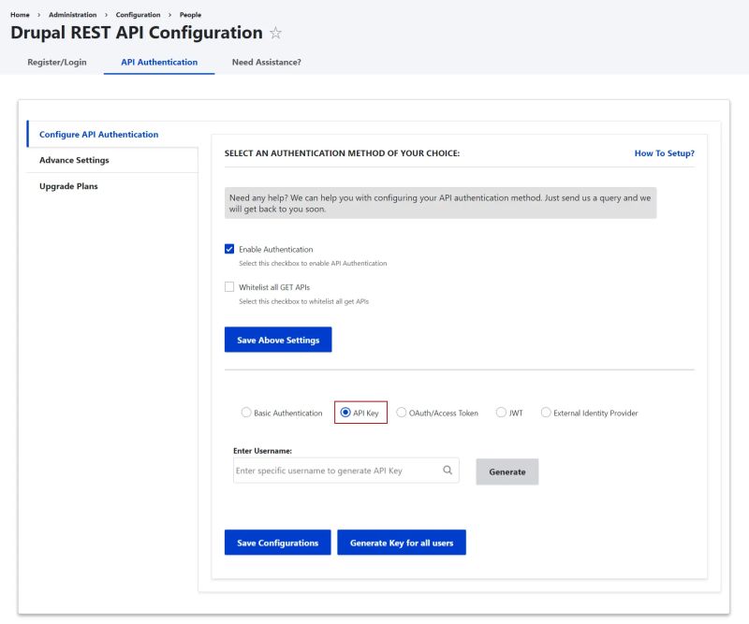Screen dimensions: 749x624
Task: Open Advance Settings in the sidebar
Action: (74, 160)
